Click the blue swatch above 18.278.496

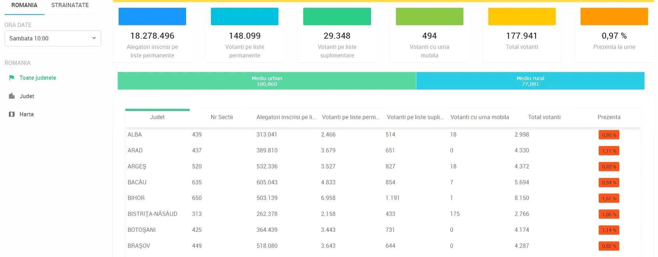[152, 17]
